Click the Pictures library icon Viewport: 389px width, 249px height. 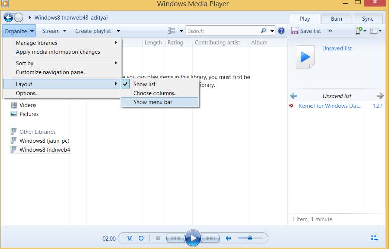tap(14, 114)
